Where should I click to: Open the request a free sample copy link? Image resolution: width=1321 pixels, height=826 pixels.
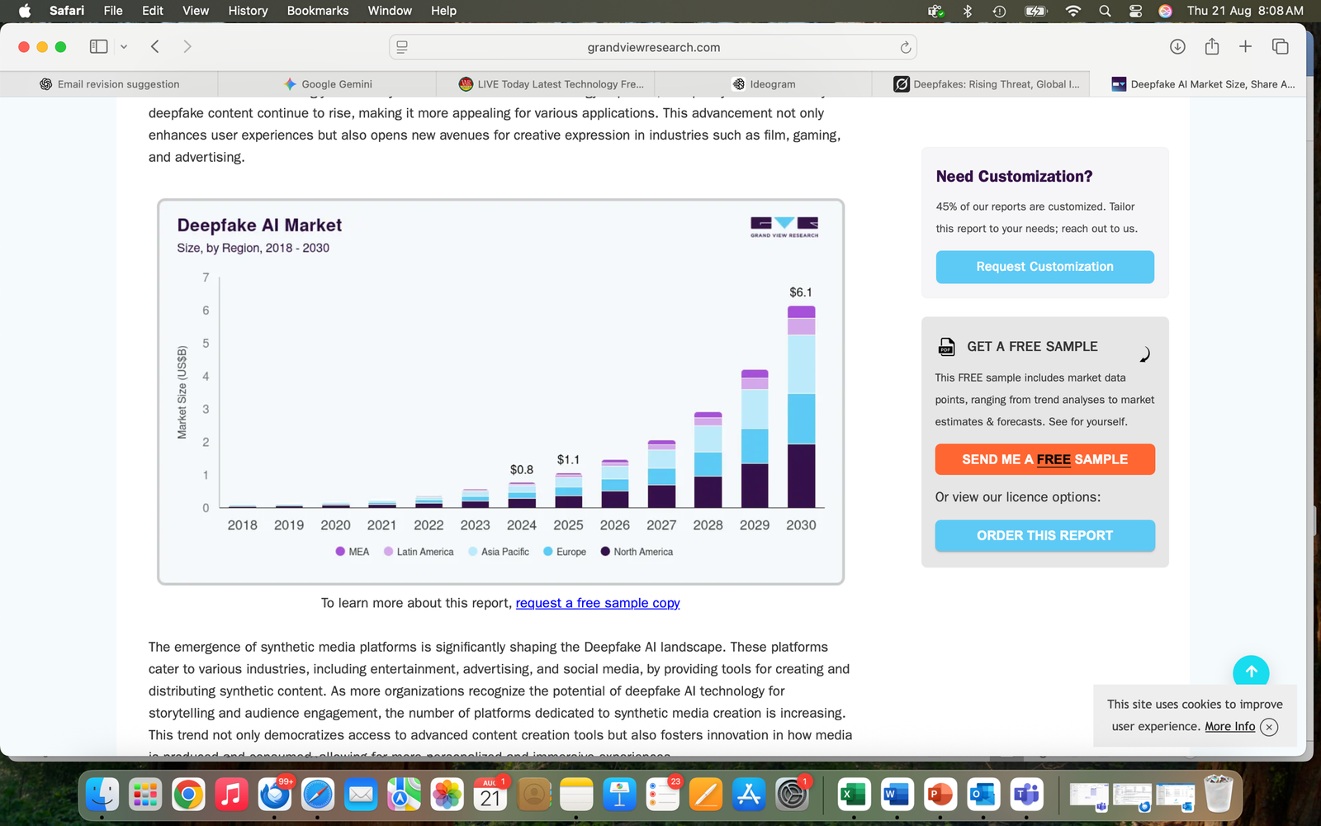point(598,603)
